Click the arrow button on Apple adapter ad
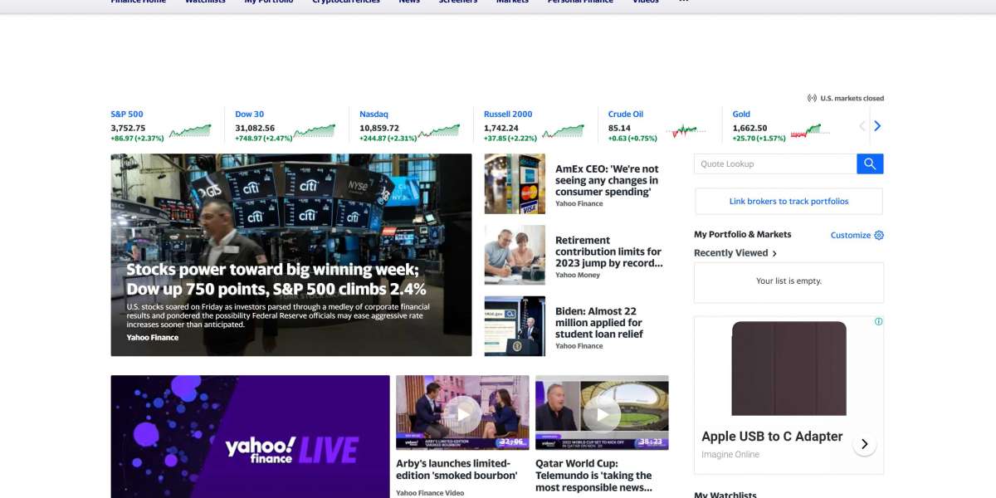Viewport: 996px width, 498px height. coord(864,444)
